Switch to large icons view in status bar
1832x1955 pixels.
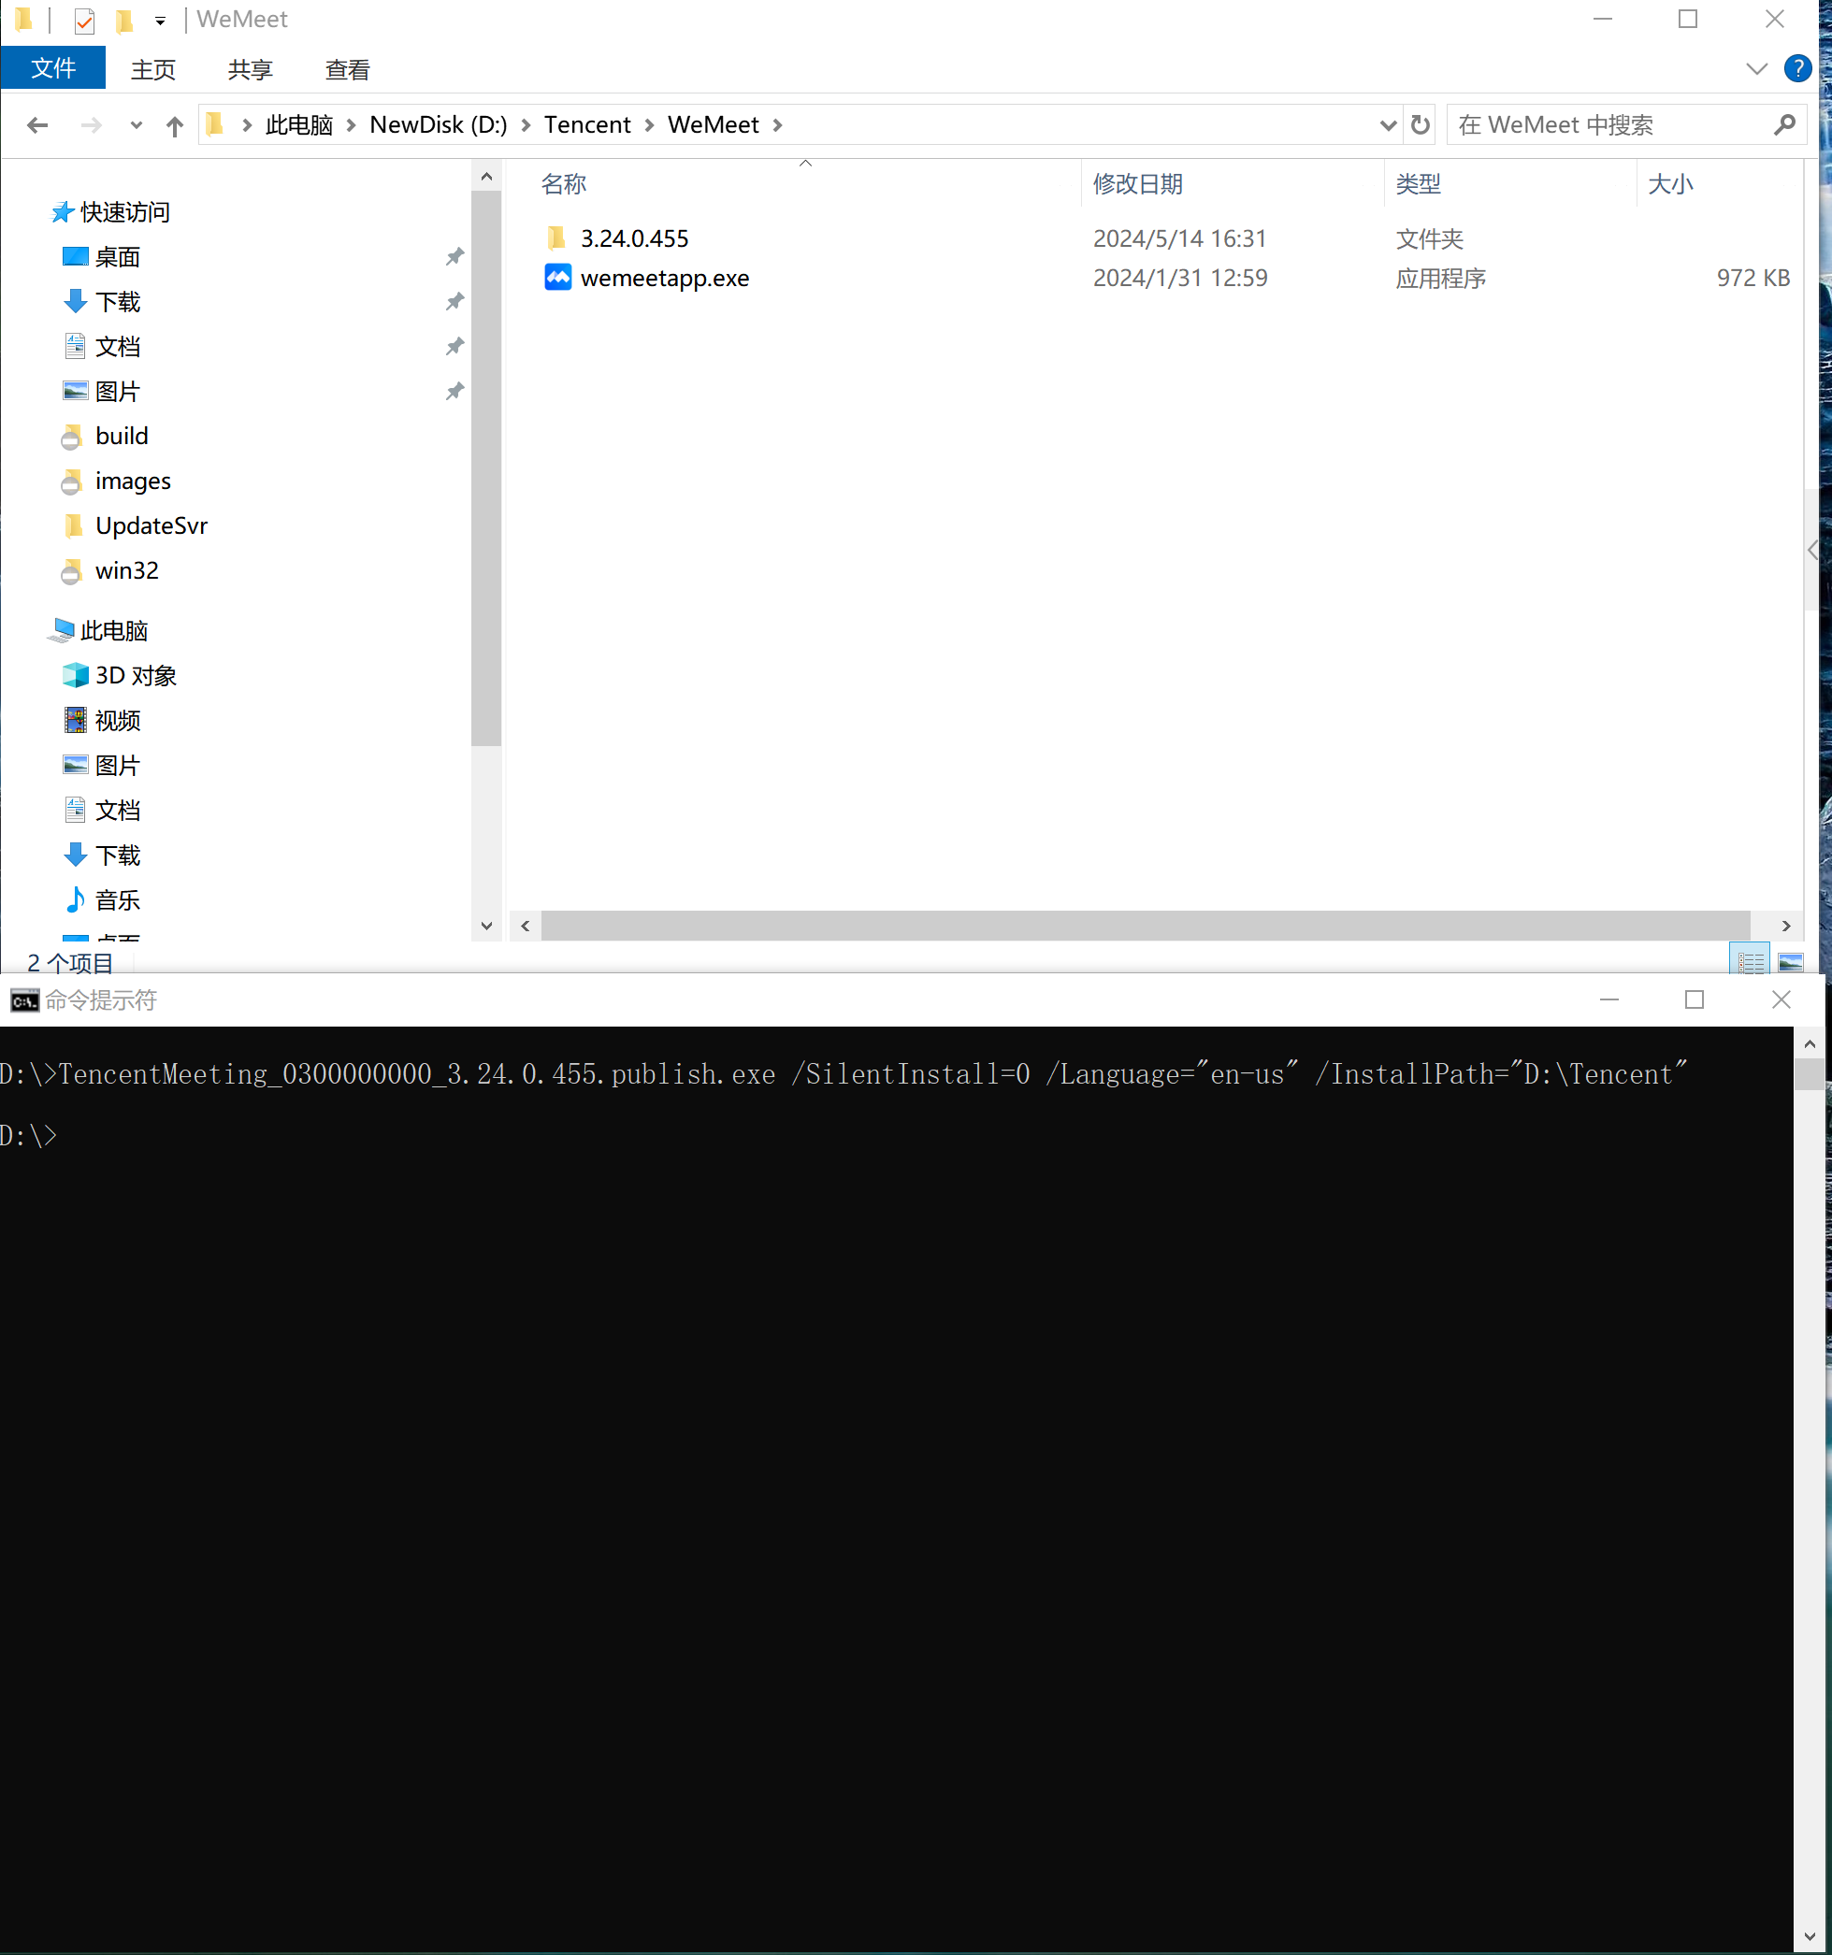click(x=1791, y=963)
